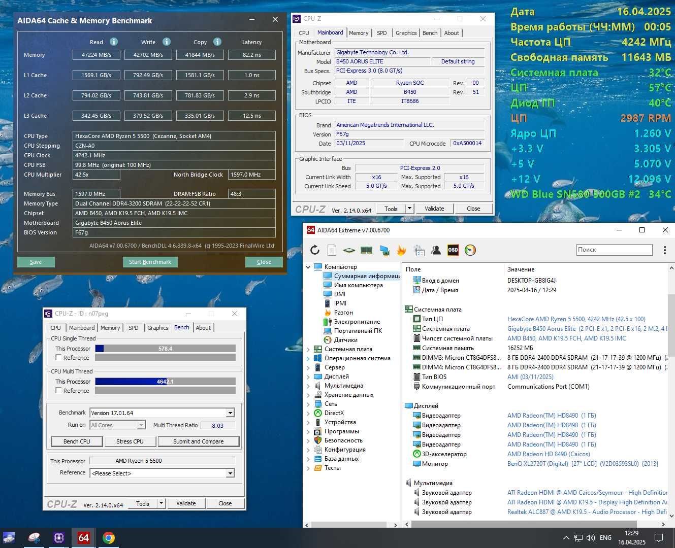Open Tools dropdown arrow in CPU-Z Mainboard window

[409, 209]
